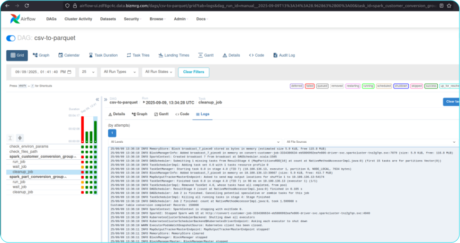This screenshot has width=460, height=243.
Task: Open the All Run Types dropdown
Action: tap(119, 72)
